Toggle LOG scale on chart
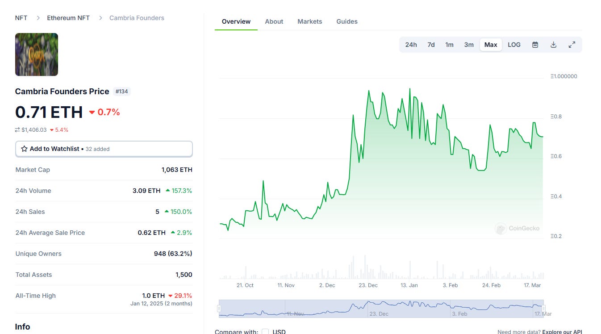 [x=514, y=45]
